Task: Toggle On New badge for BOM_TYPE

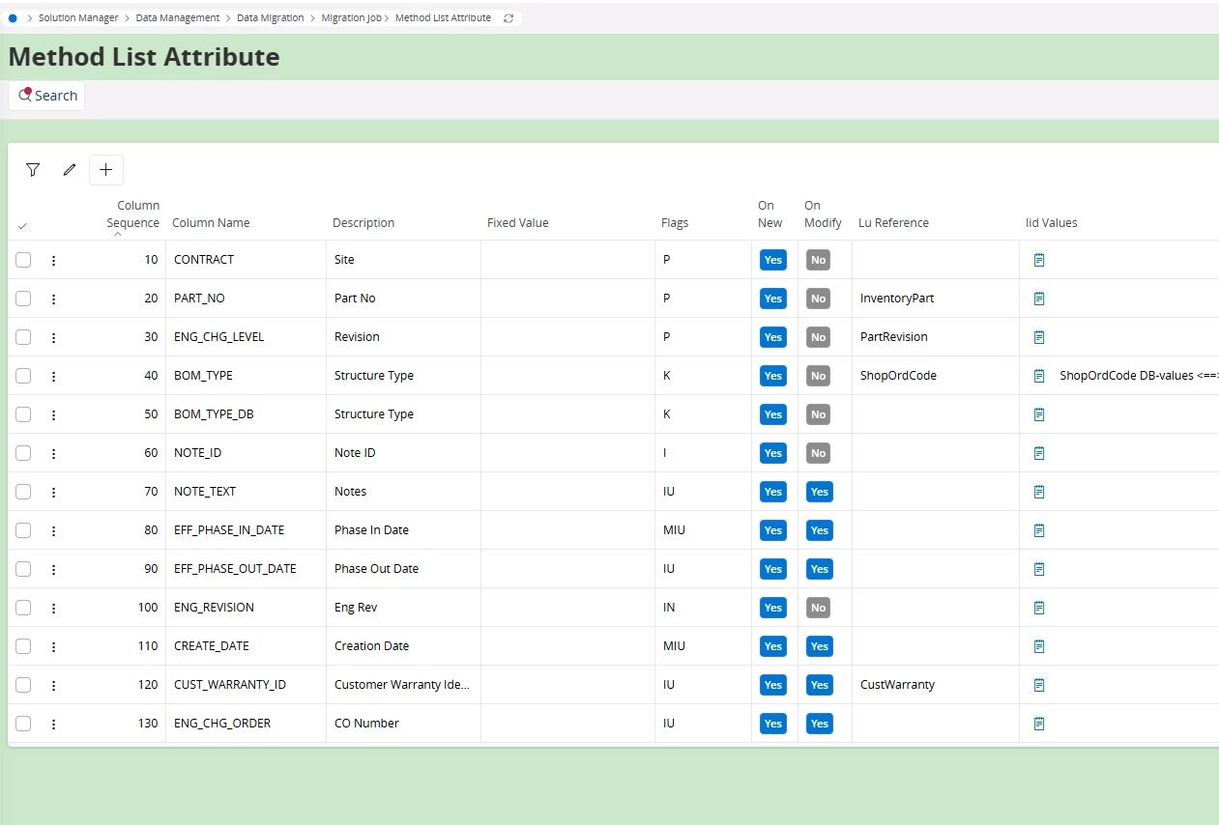Action: pos(773,376)
